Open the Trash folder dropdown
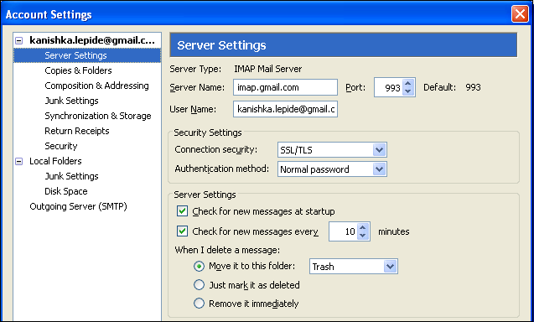 click(x=354, y=267)
